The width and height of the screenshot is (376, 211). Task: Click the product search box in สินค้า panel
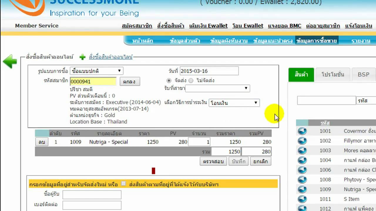326,101
